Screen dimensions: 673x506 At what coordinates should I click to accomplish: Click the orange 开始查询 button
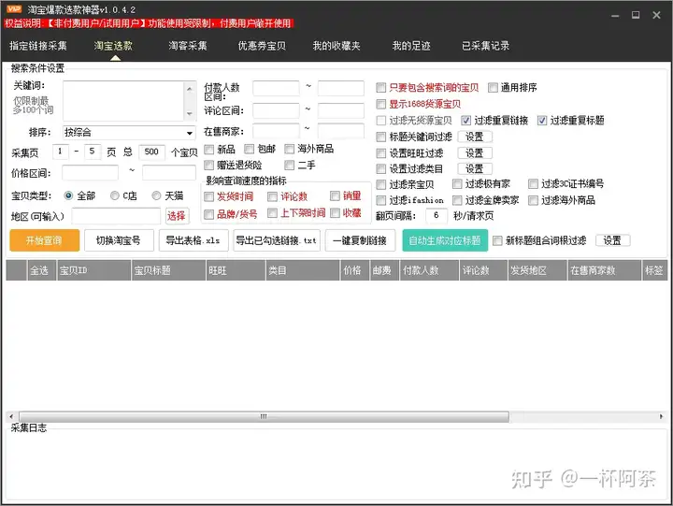44,240
